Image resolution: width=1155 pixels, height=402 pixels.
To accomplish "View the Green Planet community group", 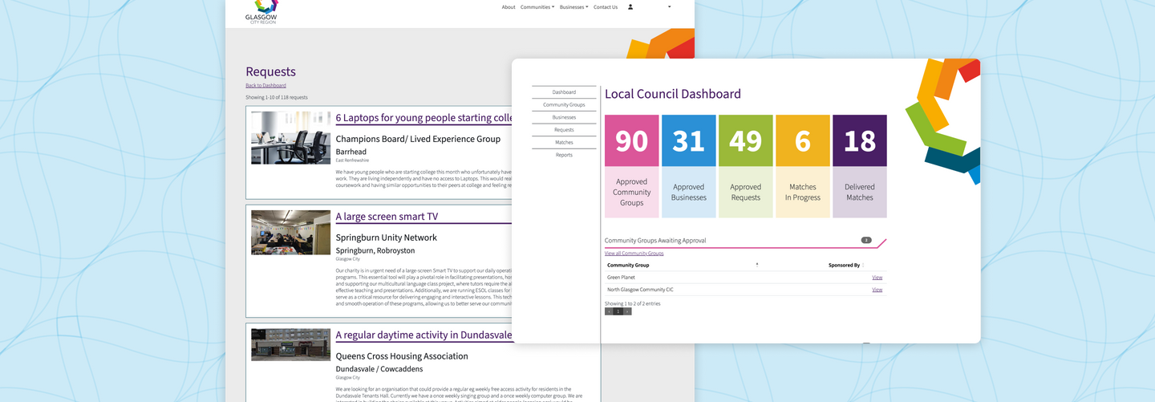I will point(877,278).
